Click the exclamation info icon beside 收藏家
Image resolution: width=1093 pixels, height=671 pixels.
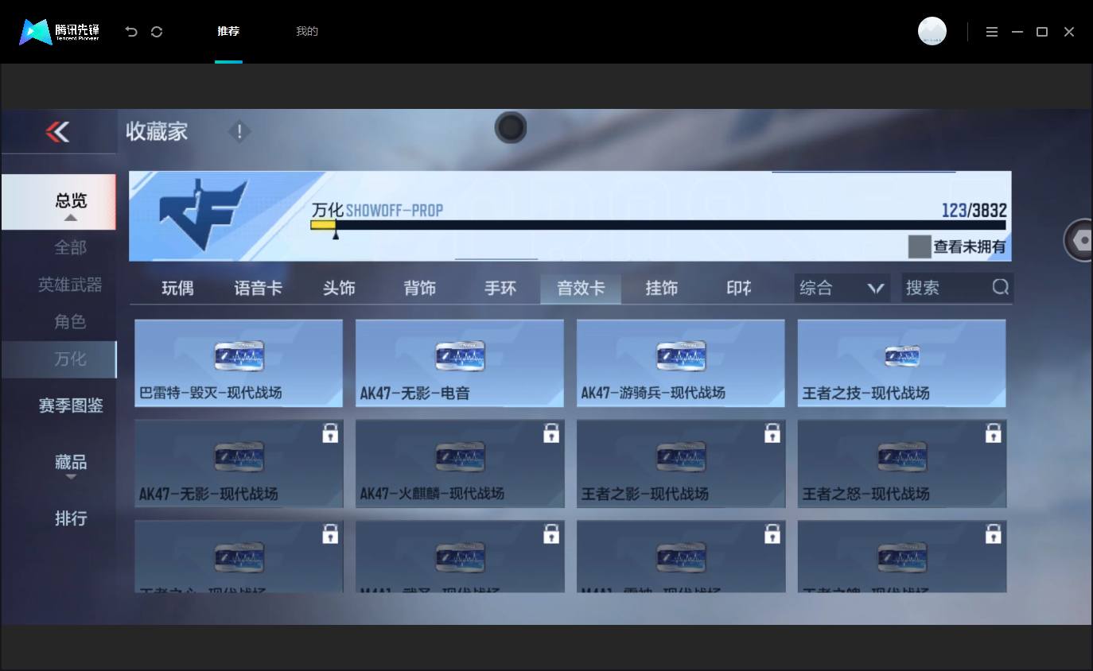point(239,131)
